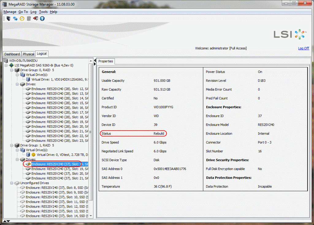
Task: Collapse the LSI MegaRAID SAS 9260-8i controller node
Action: [x=6, y=65]
